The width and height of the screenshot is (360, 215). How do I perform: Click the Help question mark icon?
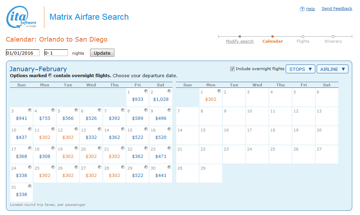point(302,9)
